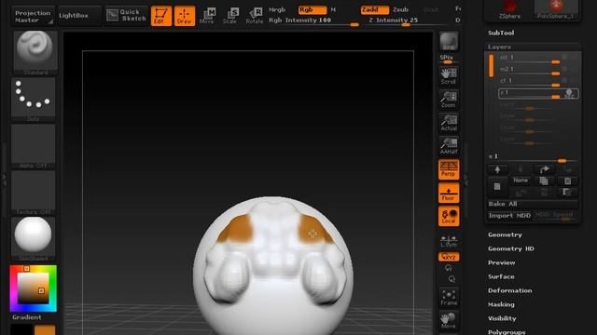The height and width of the screenshot is (335, 597).
Task: Toggle Edit mode button
Action: click(x=161, y=16)
